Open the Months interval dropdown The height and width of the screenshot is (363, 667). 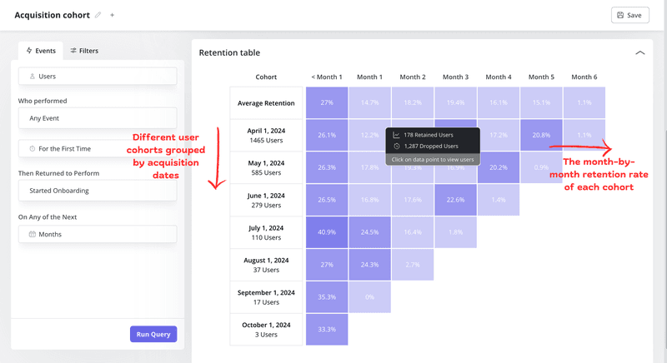tap(98, 234)
